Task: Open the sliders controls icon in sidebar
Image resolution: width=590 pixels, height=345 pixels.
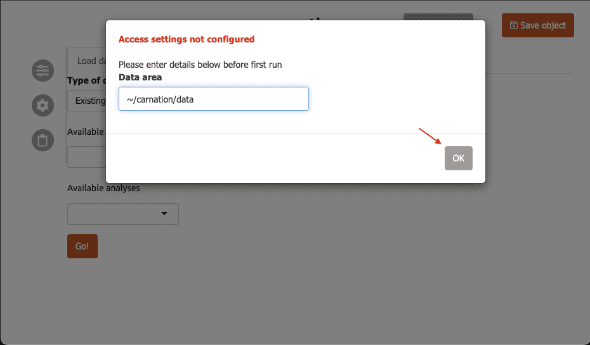Action: pyautogui.click(x=43, y=70)
